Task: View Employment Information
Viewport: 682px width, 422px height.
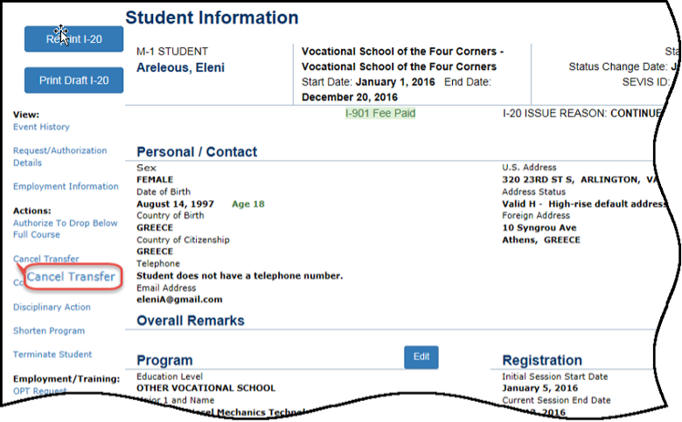Action: [66, 186]
